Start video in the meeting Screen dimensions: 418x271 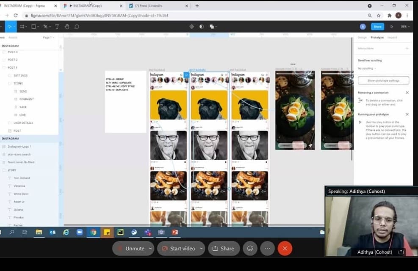coord(179,248)
